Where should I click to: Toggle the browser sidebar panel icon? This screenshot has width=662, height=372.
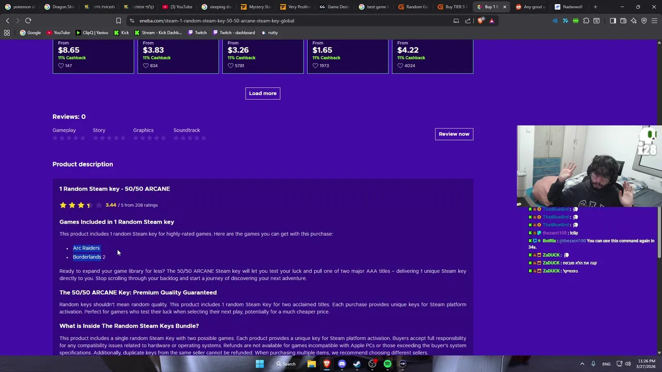click(613, 21)
